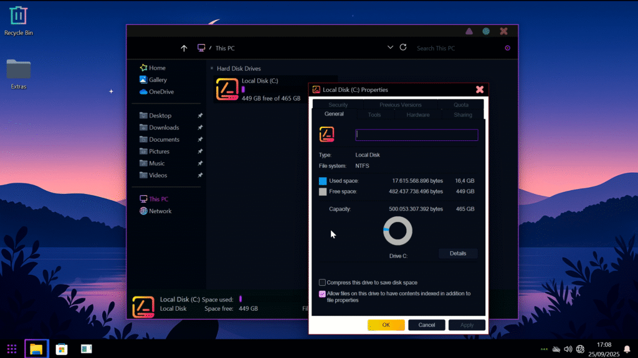Click the OneDrive cloud icon in sidebar

click(x=143, y=92)
